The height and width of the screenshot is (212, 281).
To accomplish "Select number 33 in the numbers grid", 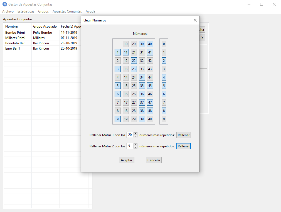I will pyautogui.click(x=142, y=69).
